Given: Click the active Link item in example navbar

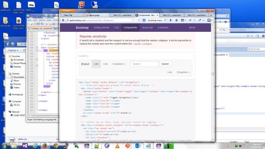Looking at the screenshot, I should pos(96,64).
